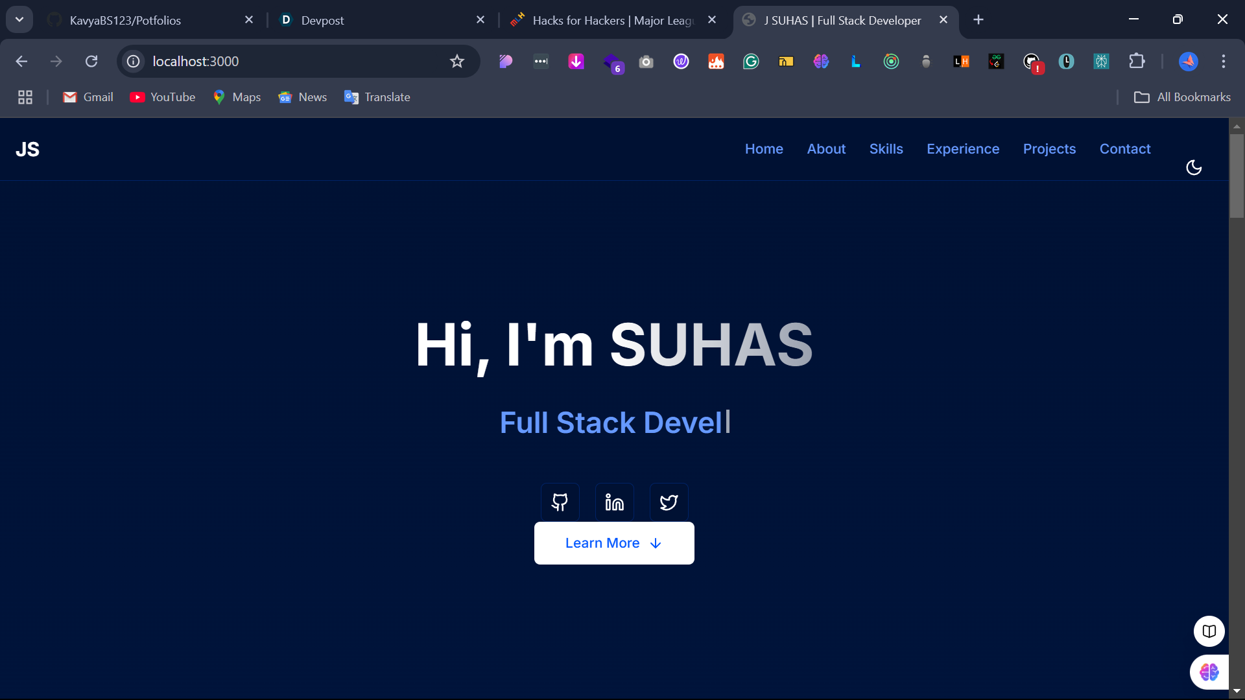Click the page's vertical scrollbar thumb
The width and height of the screenshot is (1245, 700).
pos(1237,175)
